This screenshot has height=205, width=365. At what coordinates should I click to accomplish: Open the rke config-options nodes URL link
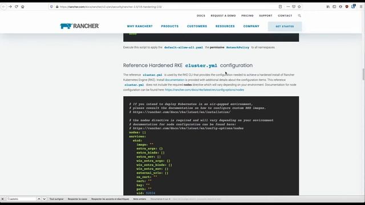click(x=204, y=90)
